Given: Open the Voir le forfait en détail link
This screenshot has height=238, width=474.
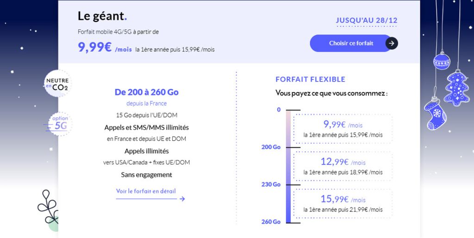Looking at the screenshot, I should coord(146,191).
